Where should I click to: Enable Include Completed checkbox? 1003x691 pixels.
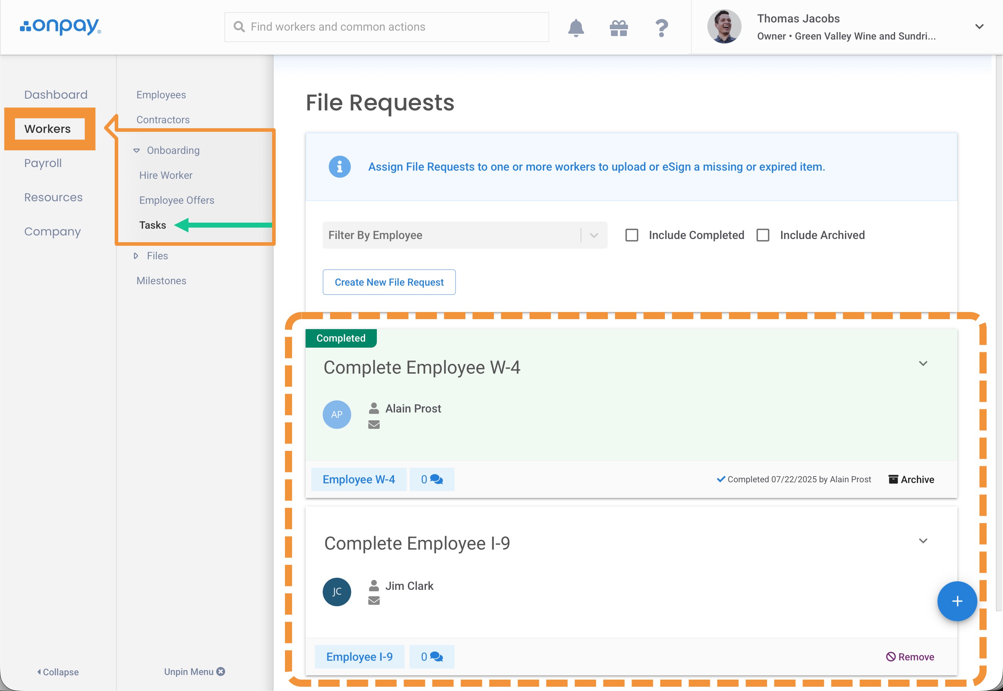632,235
